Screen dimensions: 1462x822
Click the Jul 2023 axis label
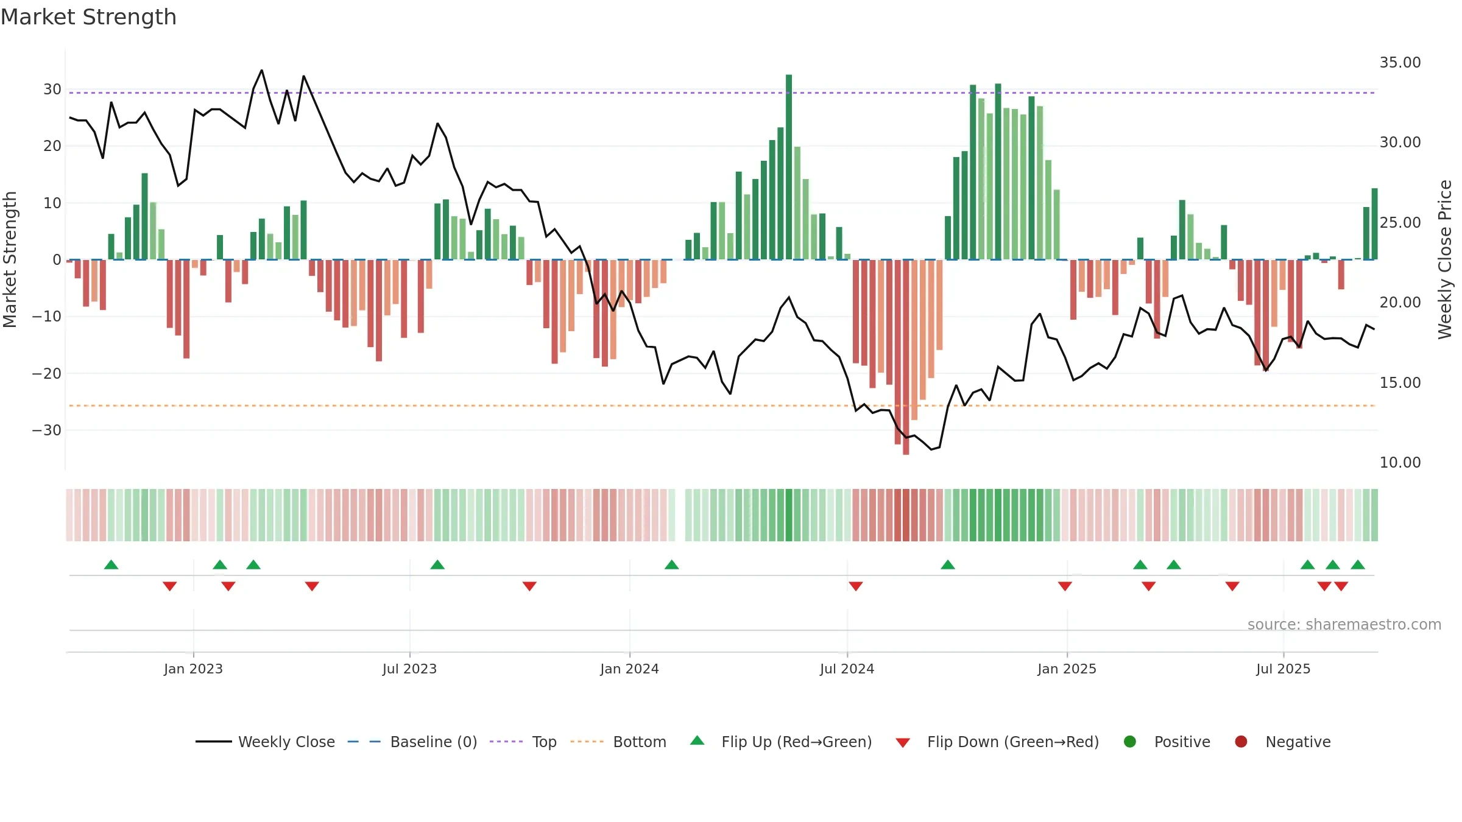409,669
